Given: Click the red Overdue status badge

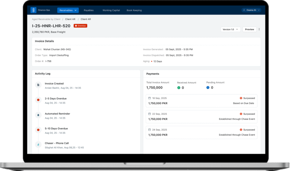Looking at the screenshot, I should 80,26.
